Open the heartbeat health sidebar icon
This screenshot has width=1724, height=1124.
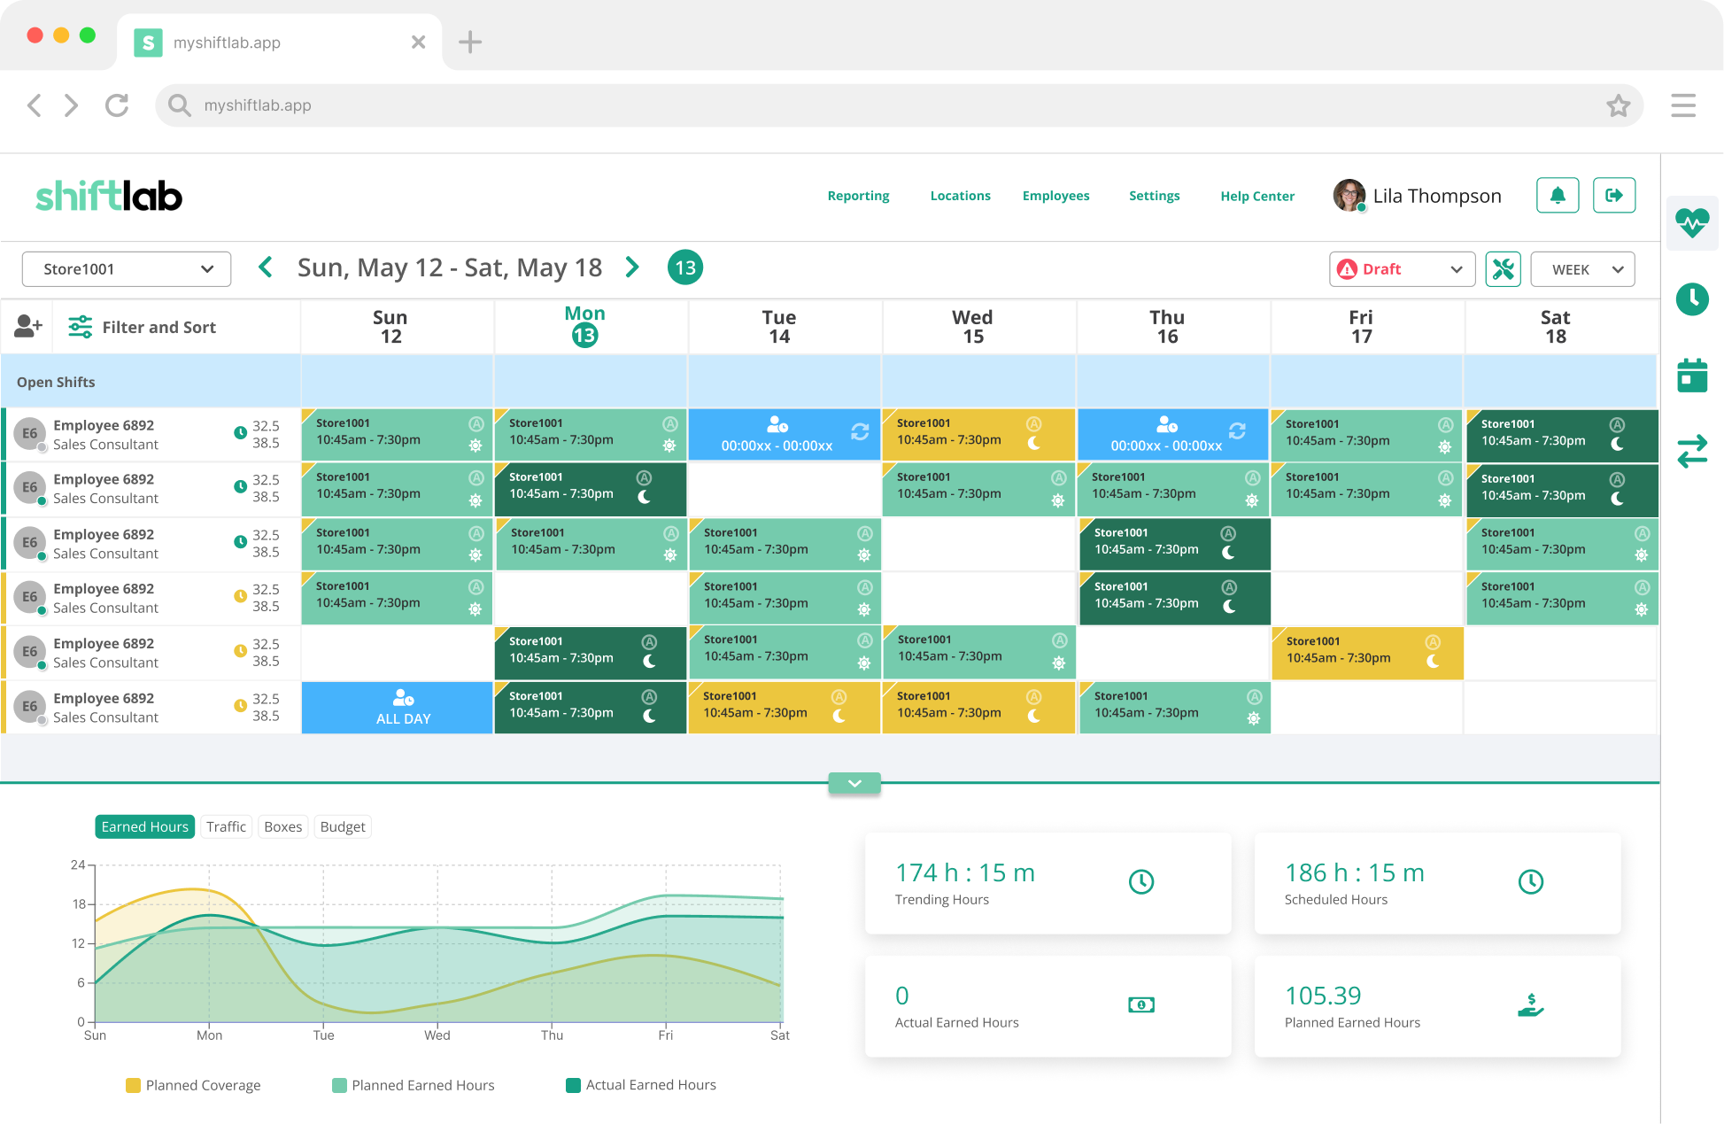pos(1692,222)
